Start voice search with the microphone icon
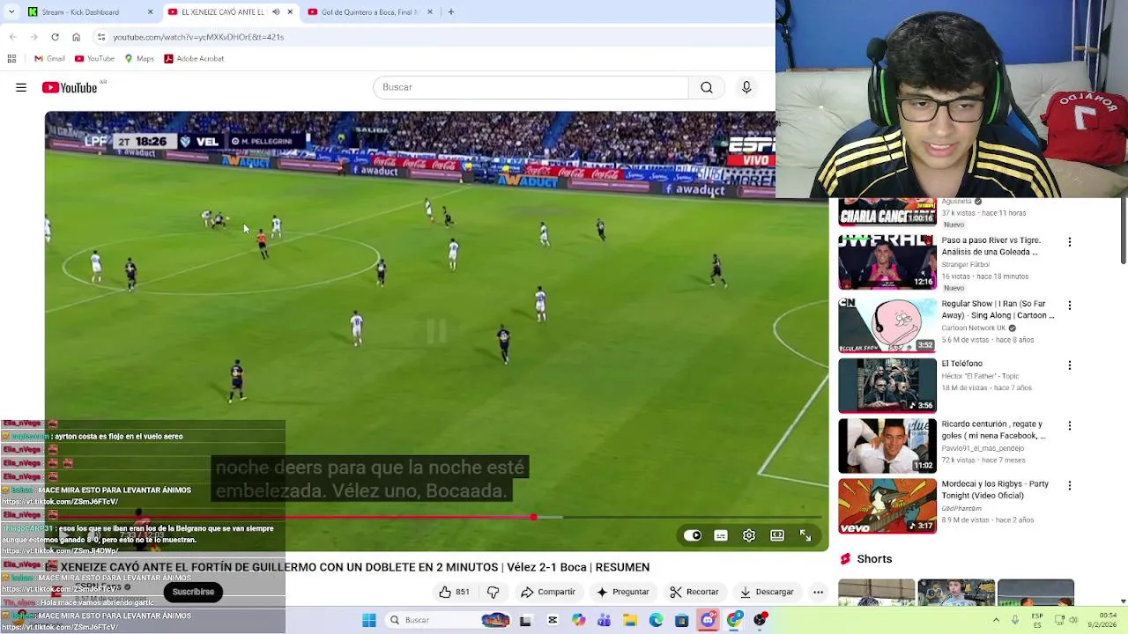1128x634 pixels. [x=746, y=87]
